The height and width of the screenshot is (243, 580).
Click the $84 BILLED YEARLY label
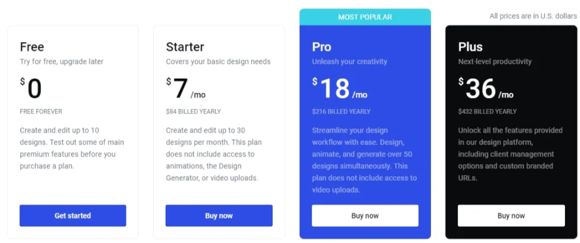coord(193,111)
